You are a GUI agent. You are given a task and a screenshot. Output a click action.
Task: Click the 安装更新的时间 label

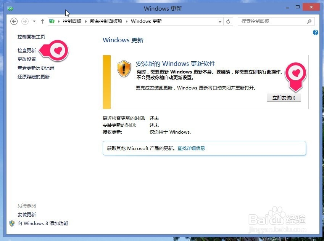point(119,125)
